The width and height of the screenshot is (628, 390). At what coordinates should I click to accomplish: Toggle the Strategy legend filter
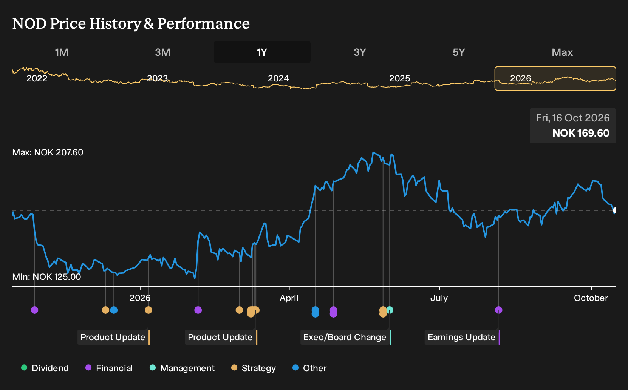[x=253, y=368]
